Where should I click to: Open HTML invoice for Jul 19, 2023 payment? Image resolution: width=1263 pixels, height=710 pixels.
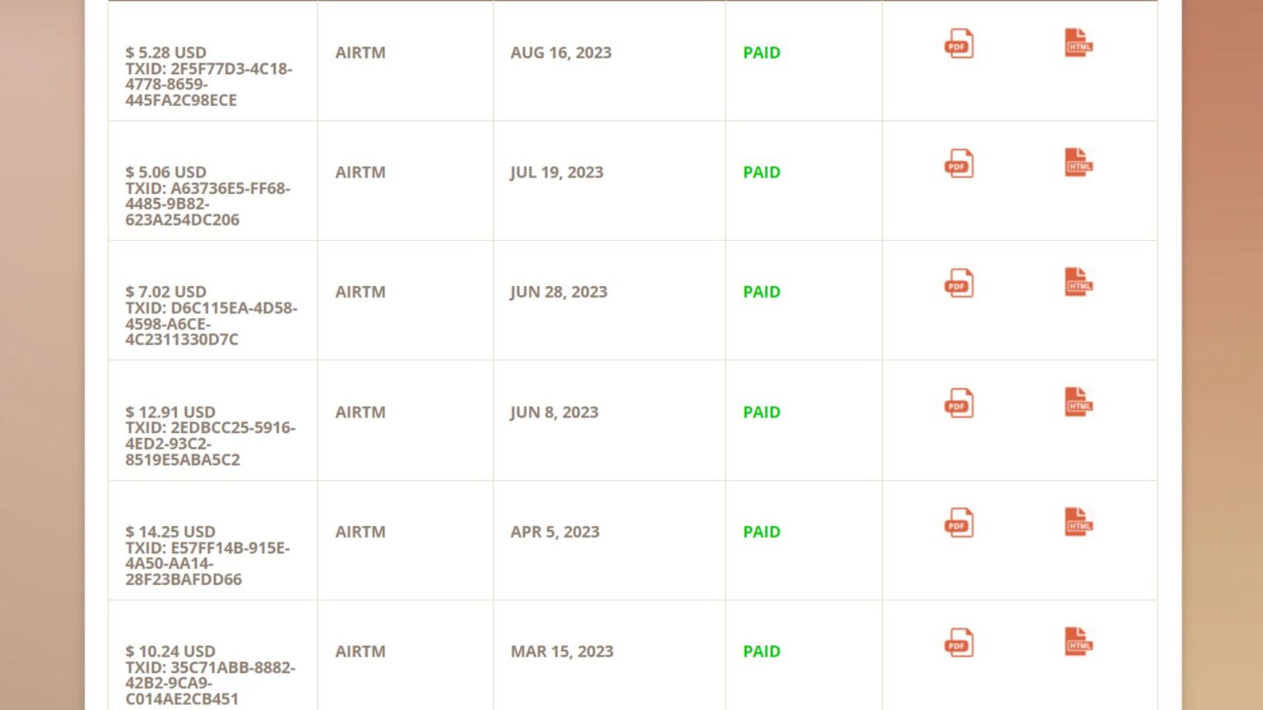click(1078, 163)
